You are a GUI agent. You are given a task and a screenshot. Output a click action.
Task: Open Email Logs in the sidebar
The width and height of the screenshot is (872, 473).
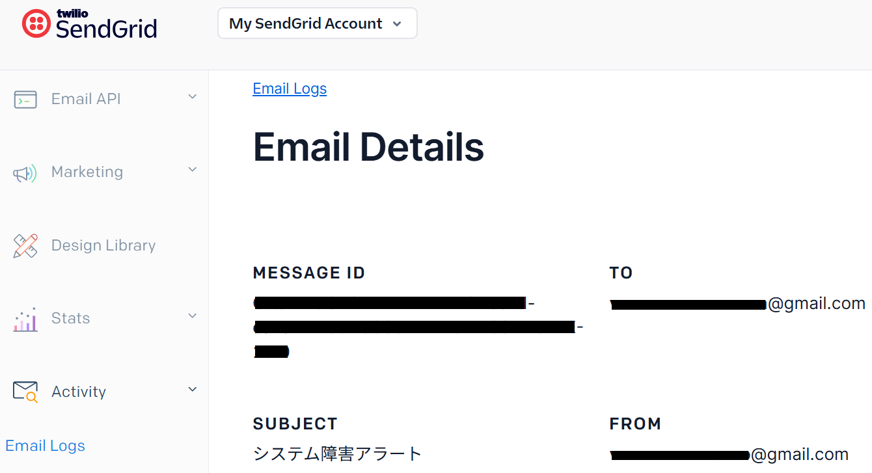(x=46, y=446)
